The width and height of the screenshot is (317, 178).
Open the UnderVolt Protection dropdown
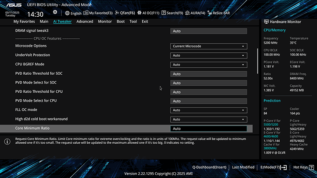208,55
